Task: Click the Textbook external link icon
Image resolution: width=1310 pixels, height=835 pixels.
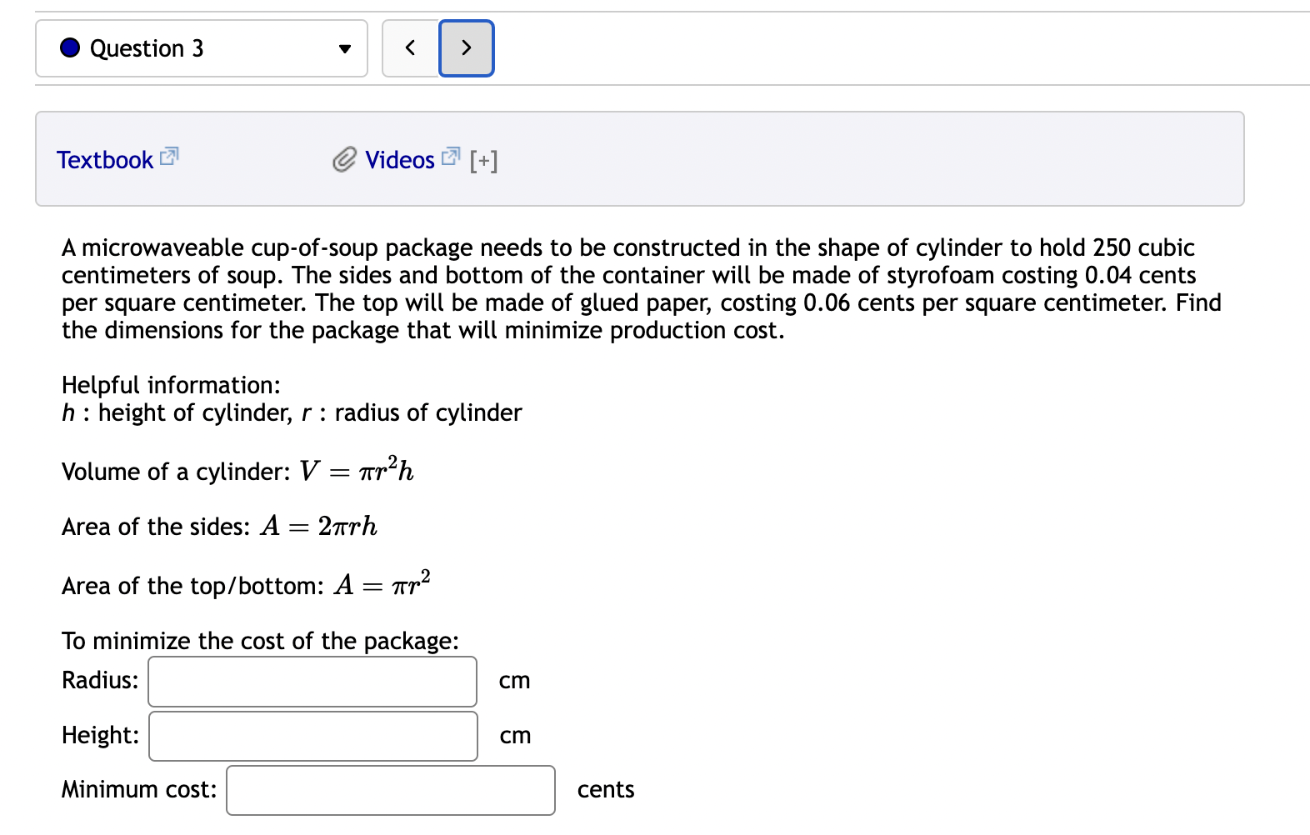Action: 169,156
